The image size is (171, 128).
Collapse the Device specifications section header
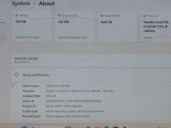click(x=91, y=75)
